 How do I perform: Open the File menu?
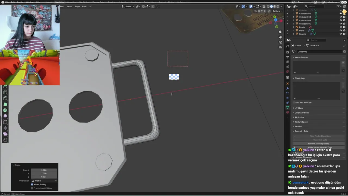(7, 2)
